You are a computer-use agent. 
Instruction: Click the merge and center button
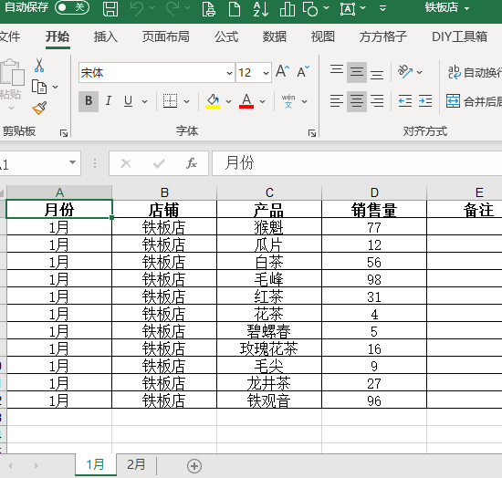[x=475, y=101]
